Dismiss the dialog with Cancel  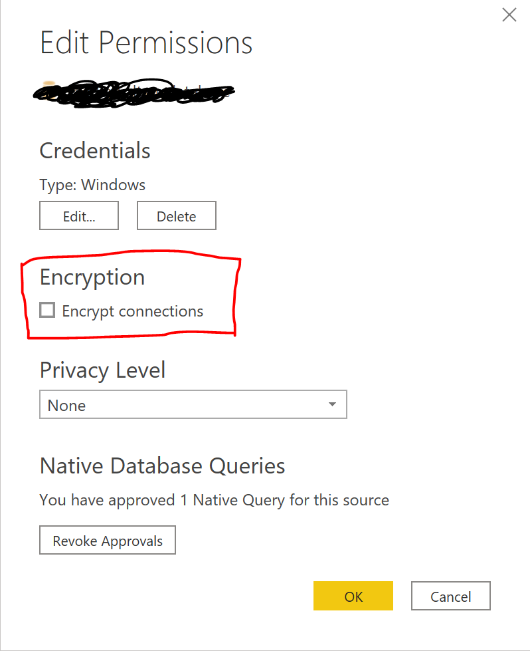(451, 596)
